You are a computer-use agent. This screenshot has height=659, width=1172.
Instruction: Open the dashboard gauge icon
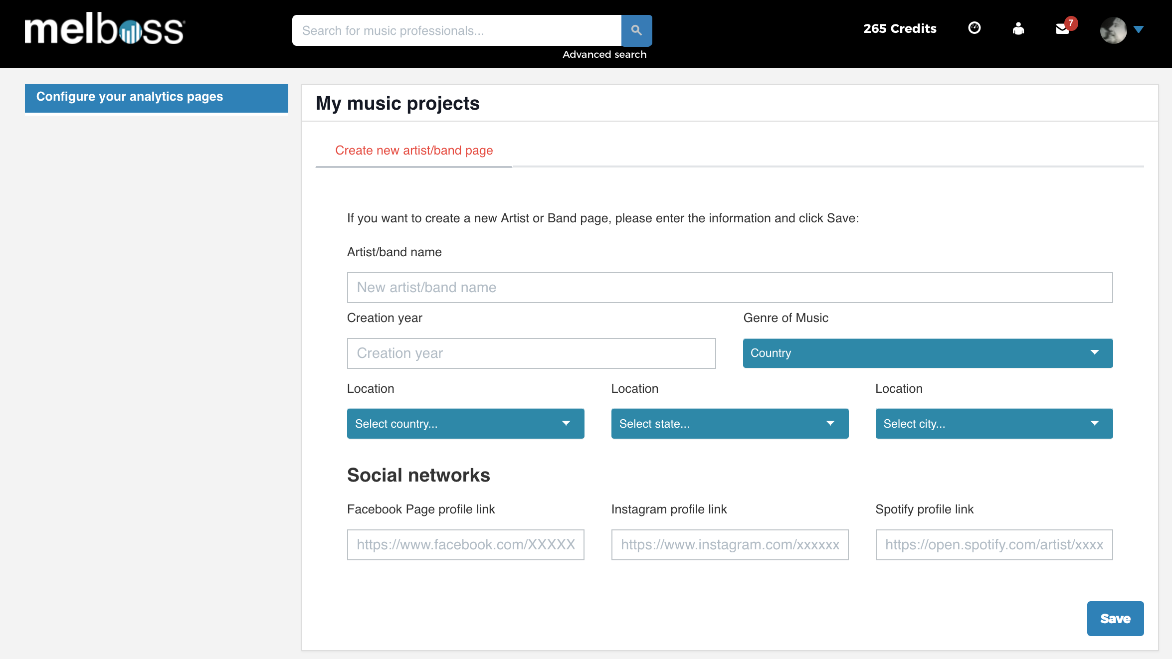point(974,28)
